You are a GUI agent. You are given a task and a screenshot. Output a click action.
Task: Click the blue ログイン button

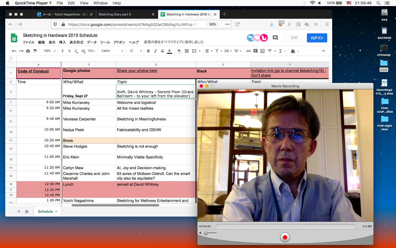coord(317,38)
